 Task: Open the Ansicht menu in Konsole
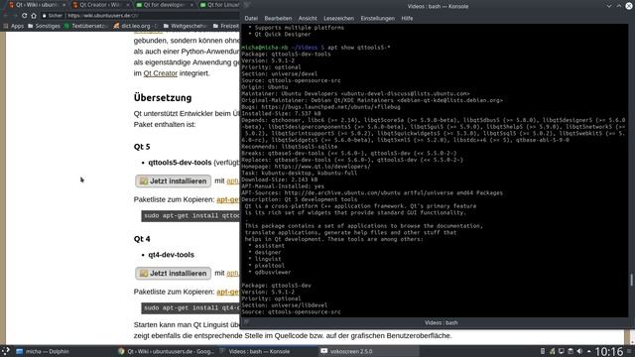[308, 18]
